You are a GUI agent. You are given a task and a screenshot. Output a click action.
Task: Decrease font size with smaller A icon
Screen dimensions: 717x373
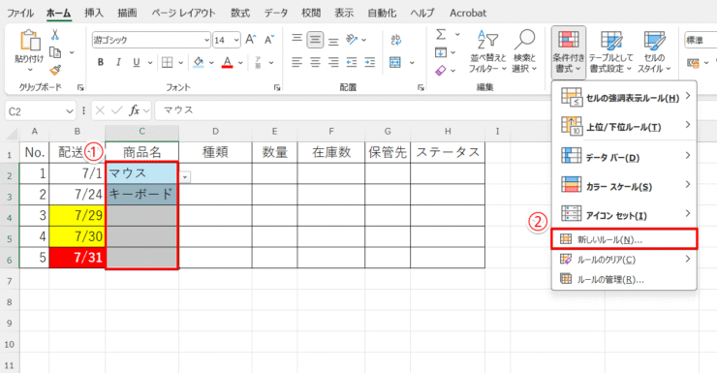[x=269, y=40]
